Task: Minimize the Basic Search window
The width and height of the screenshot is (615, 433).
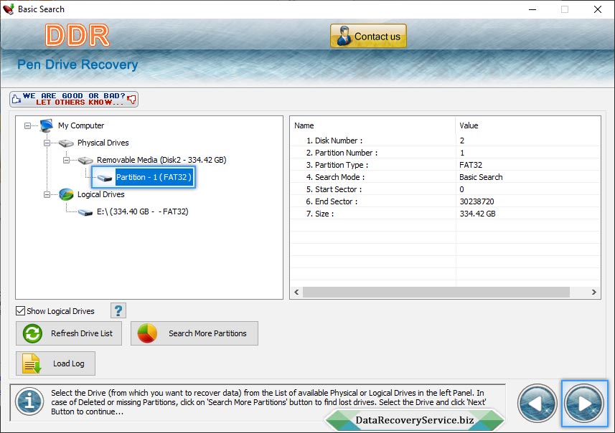Action: click(x=532, y=9)
